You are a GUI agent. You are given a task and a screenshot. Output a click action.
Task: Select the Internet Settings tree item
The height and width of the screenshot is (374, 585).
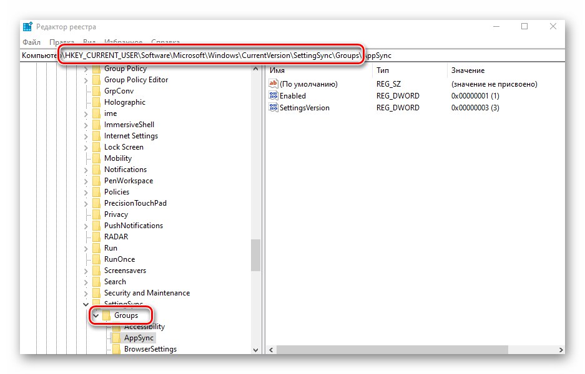(x=131, y=136)
